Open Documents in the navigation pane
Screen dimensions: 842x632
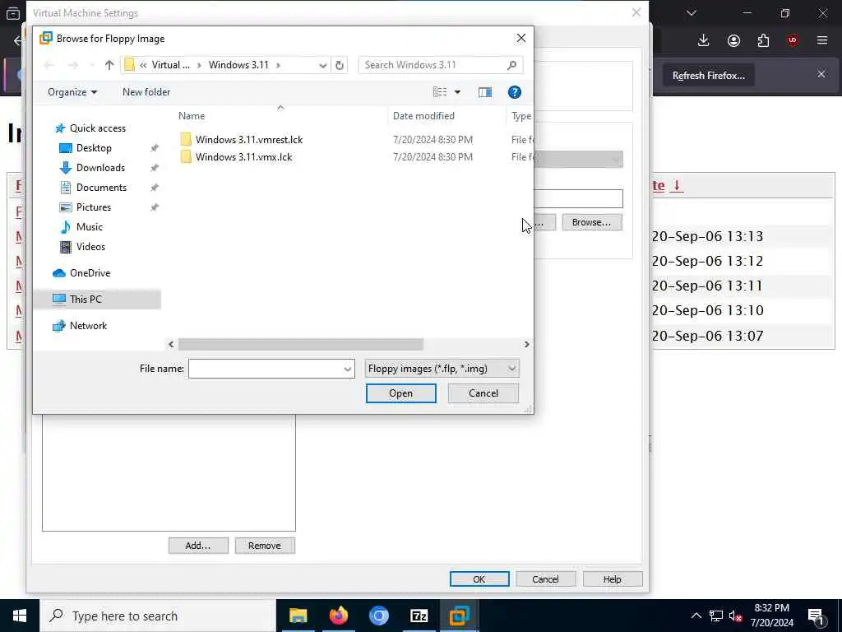[x=101, y=188]
